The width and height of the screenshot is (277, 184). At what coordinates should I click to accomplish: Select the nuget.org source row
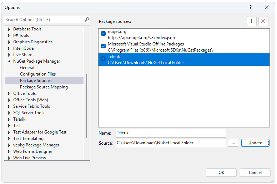coord(184,34)
